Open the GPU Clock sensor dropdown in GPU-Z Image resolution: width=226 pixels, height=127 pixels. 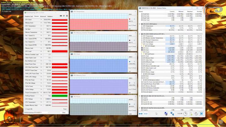coord(41,20)
